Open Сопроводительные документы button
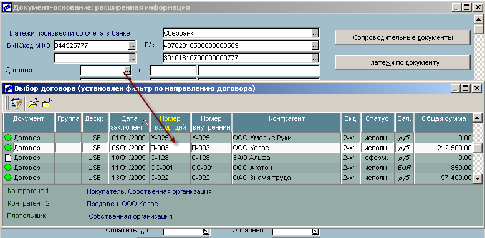 (403, 38)
